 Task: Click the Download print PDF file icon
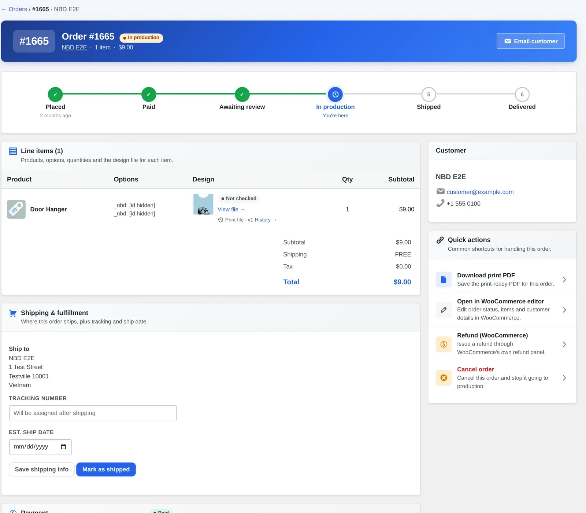click(x=444, y=280)
